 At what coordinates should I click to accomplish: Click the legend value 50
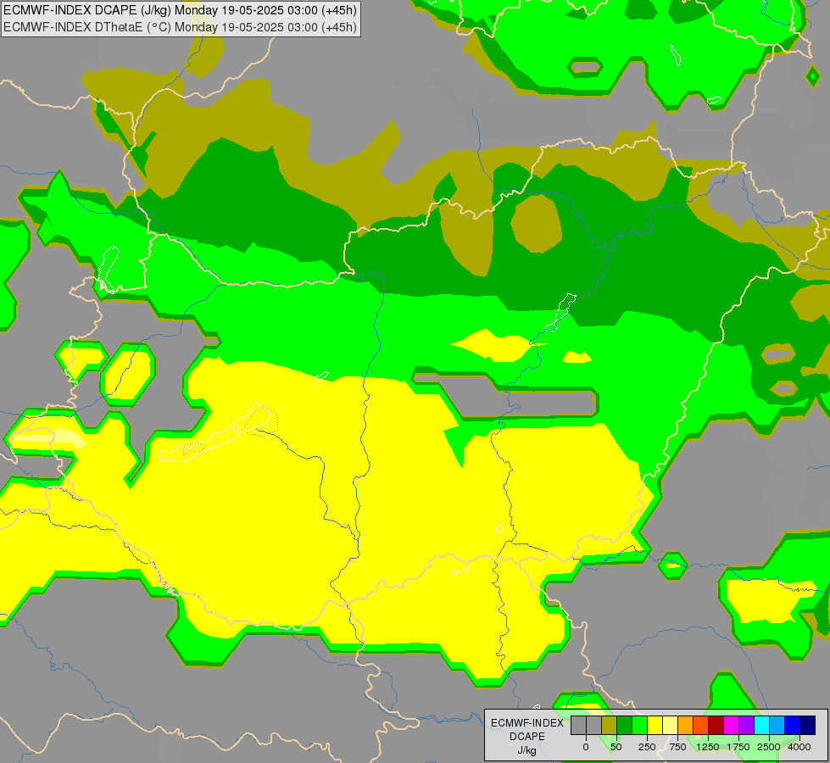(x=616, y=747)
